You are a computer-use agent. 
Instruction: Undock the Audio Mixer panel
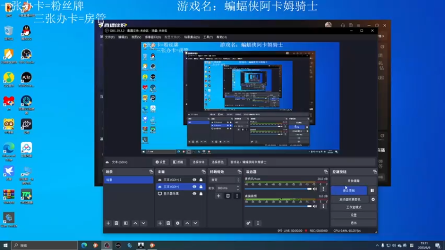click(x=326, y=172)
